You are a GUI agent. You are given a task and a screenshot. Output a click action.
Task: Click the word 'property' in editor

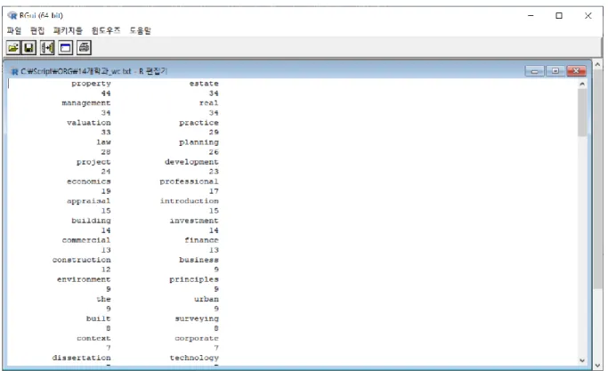point(91,84)
